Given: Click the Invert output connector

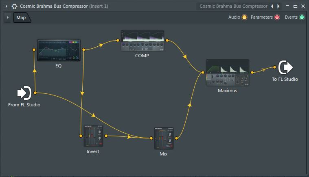Looking at the screenshot, I should coord(106,136).
